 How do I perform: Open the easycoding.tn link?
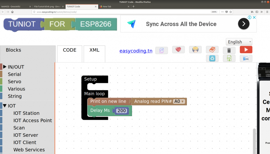pyautogui.click(x=135, y=51)
